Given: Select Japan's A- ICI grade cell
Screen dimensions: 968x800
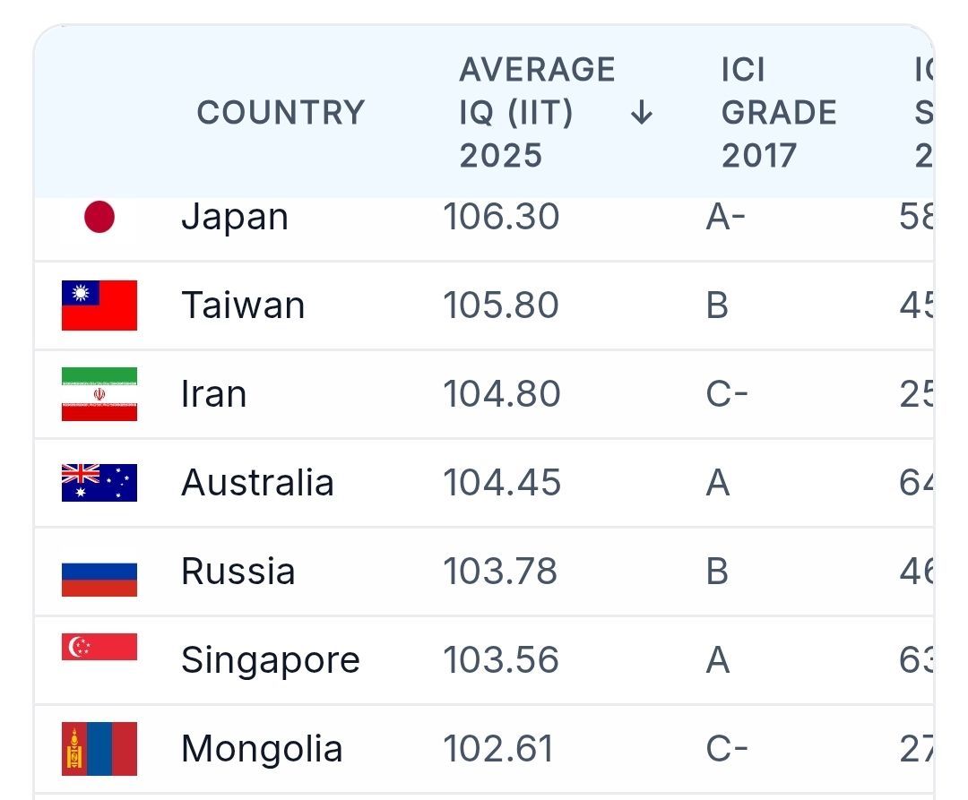Looking at the screenshot, I should pyautogui.click(x=726, y=218).
